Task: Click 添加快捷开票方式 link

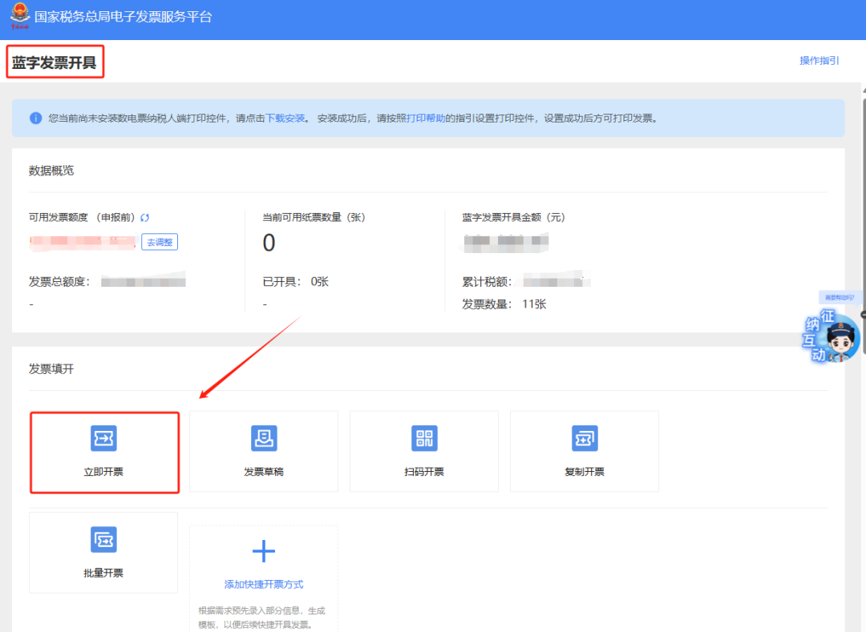Action: click(264, 584)
